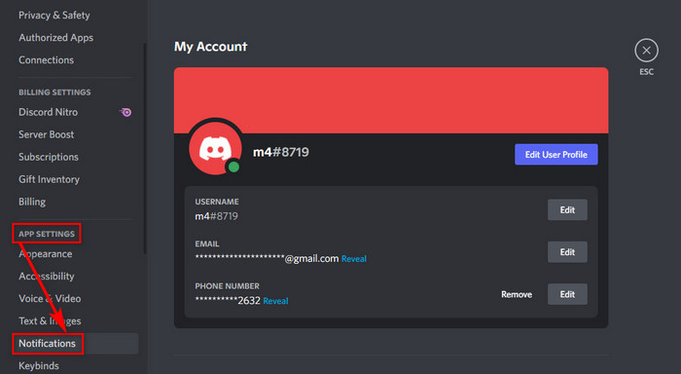Open Privacy & Safety settings

tap(54, 16)
